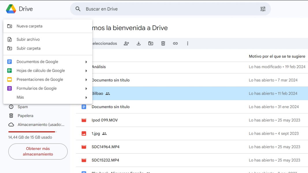The image size is (308, 173).
Task: Click the copy link toolbar icon
Action: tap(175, 43)
